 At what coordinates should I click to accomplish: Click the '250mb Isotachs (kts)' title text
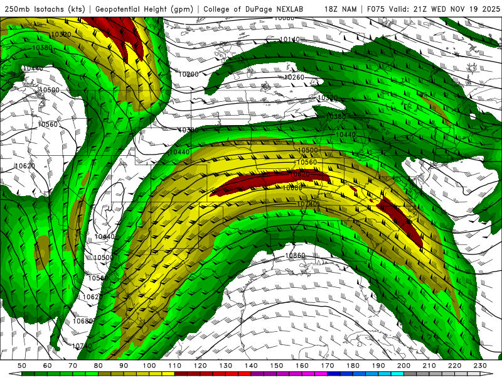pos(45,9)
